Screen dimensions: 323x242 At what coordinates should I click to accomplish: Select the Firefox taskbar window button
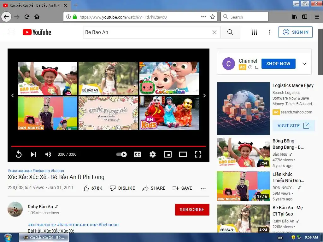44,238
